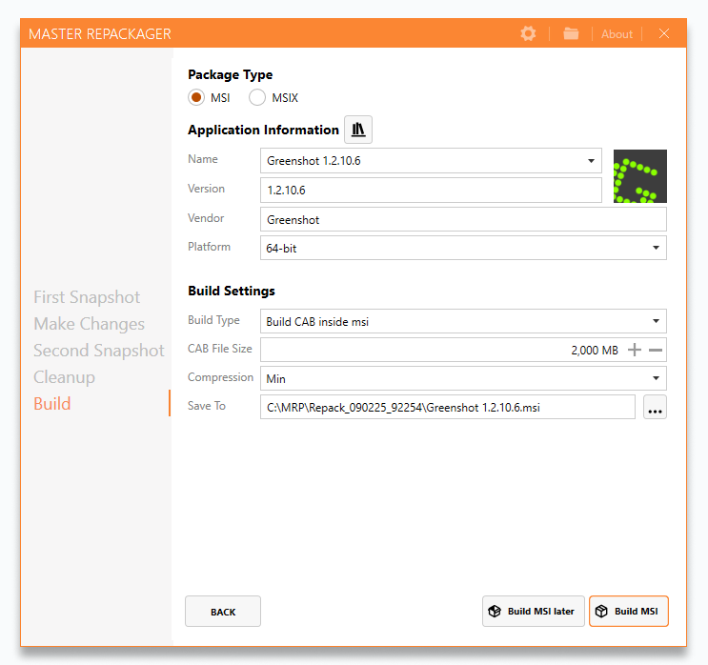This screenshot has height=665, width=708.
Task: Select the MSIX package type
Action: 257,97
